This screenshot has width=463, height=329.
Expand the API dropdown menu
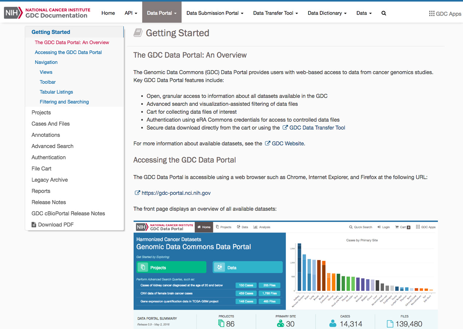click(x=131, y=13)
